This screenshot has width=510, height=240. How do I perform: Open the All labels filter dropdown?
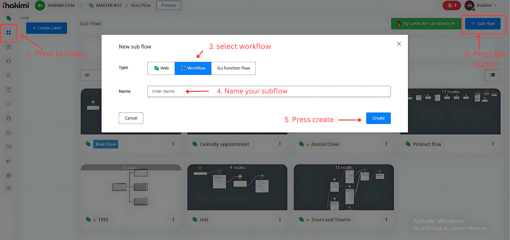(x=91, y=75)
